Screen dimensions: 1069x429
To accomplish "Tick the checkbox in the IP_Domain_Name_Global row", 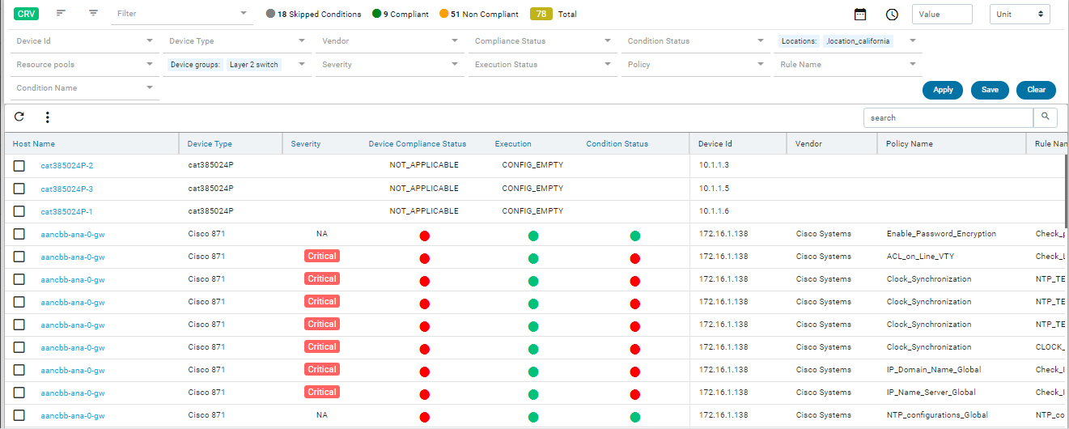I will [19, 370].
